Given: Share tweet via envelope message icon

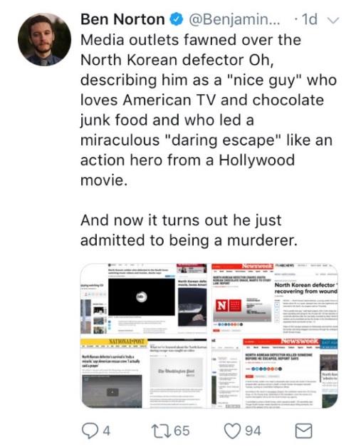Looking at the screenshot, I should (303, 431).
